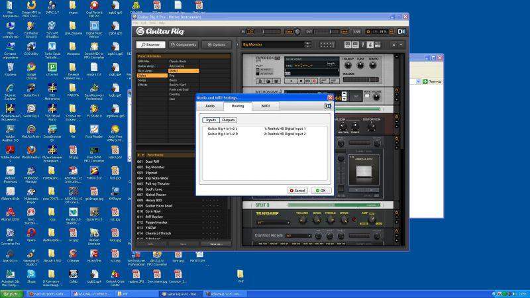This screenshot has height=298, width=530.
Task: Open uTorrent desktop icon
Action: pyautogui.click(x=52, y=70)
